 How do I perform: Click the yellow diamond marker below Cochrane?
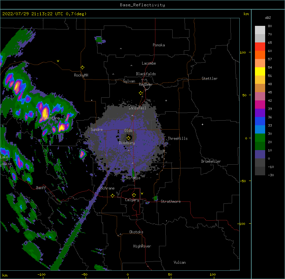pos(112,195)
